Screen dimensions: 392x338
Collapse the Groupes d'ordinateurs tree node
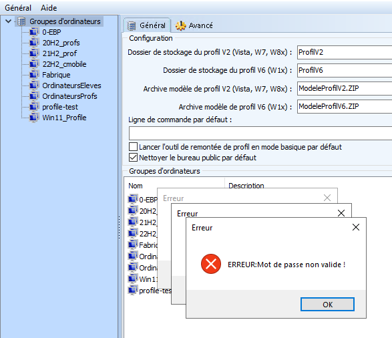[8, 21]
